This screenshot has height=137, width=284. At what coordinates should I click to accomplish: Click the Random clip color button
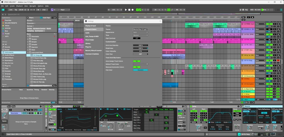pos(140,70)
